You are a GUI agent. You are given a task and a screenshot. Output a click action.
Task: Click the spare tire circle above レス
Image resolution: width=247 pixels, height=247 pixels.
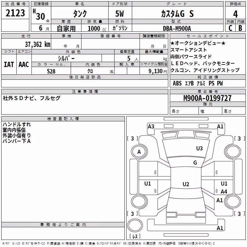(135, 225)
